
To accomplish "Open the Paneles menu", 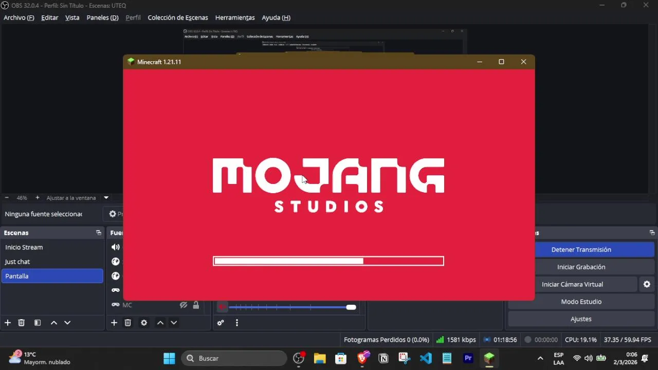I will [x=102, y=17].
